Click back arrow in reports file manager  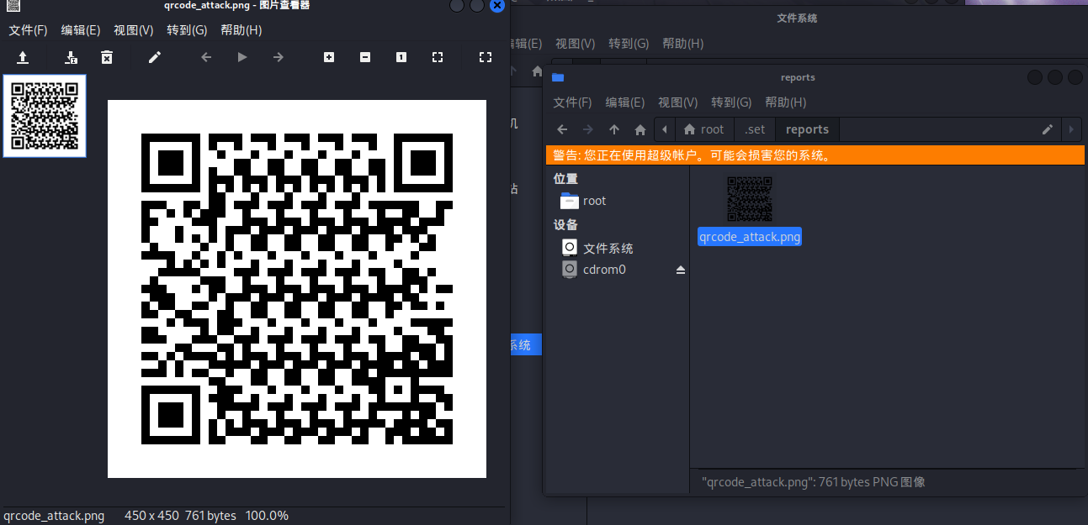coord(563,129)
